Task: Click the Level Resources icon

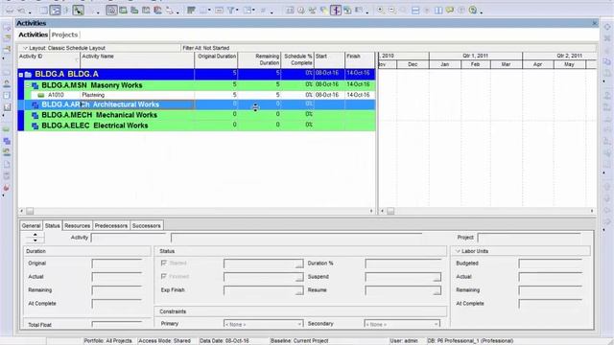Action: 313,11
